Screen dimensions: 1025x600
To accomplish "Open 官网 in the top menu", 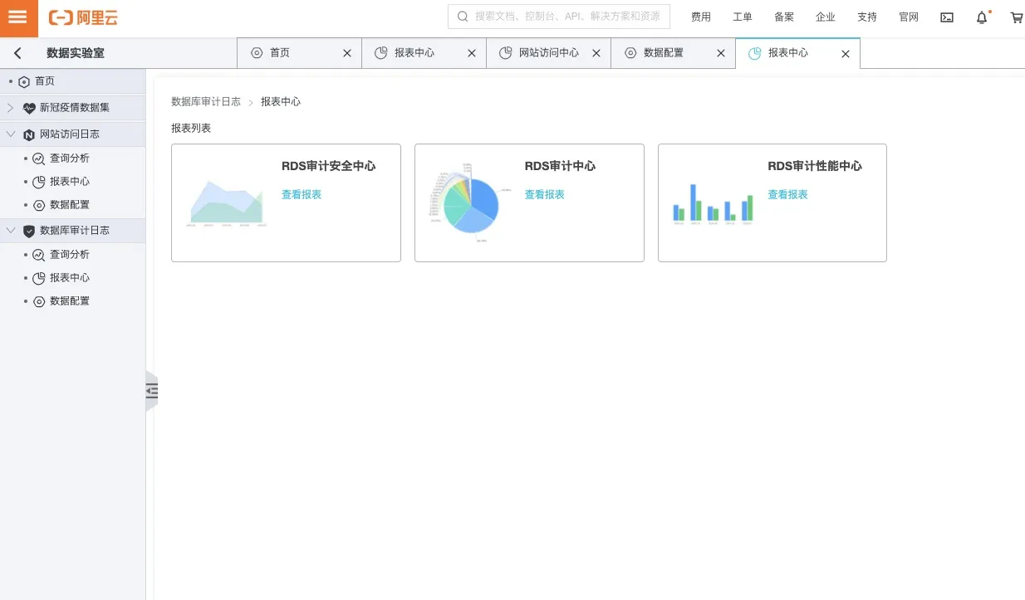I will [x=909, y=17].
